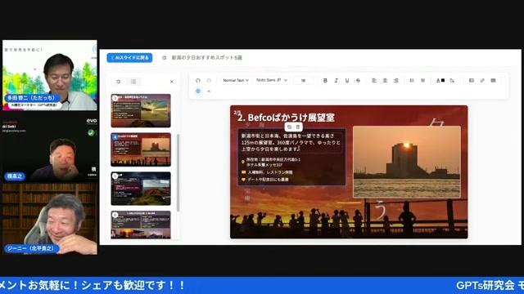Click the font size input field
The image size is (524, 294).
(303, 80)
